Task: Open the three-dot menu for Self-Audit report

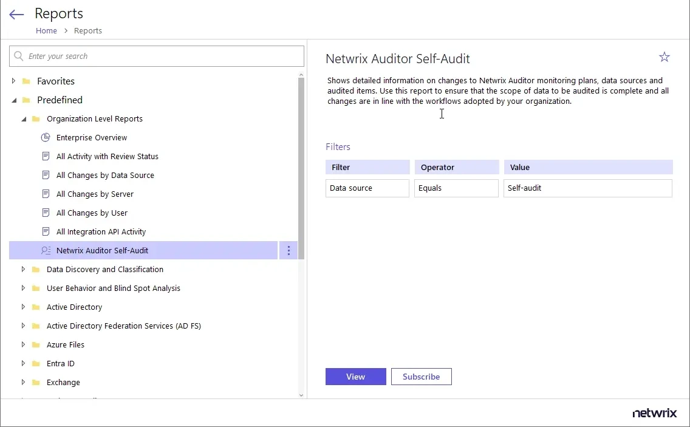Action: (x=289, y=250)
